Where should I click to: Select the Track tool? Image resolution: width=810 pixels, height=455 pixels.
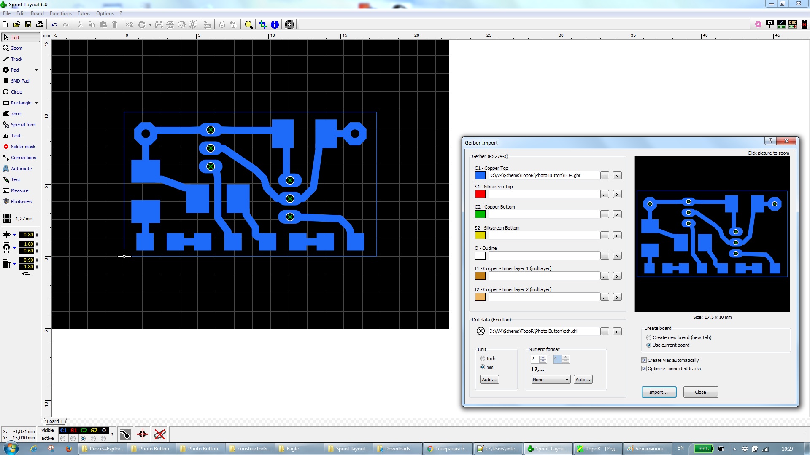[16, 59]
